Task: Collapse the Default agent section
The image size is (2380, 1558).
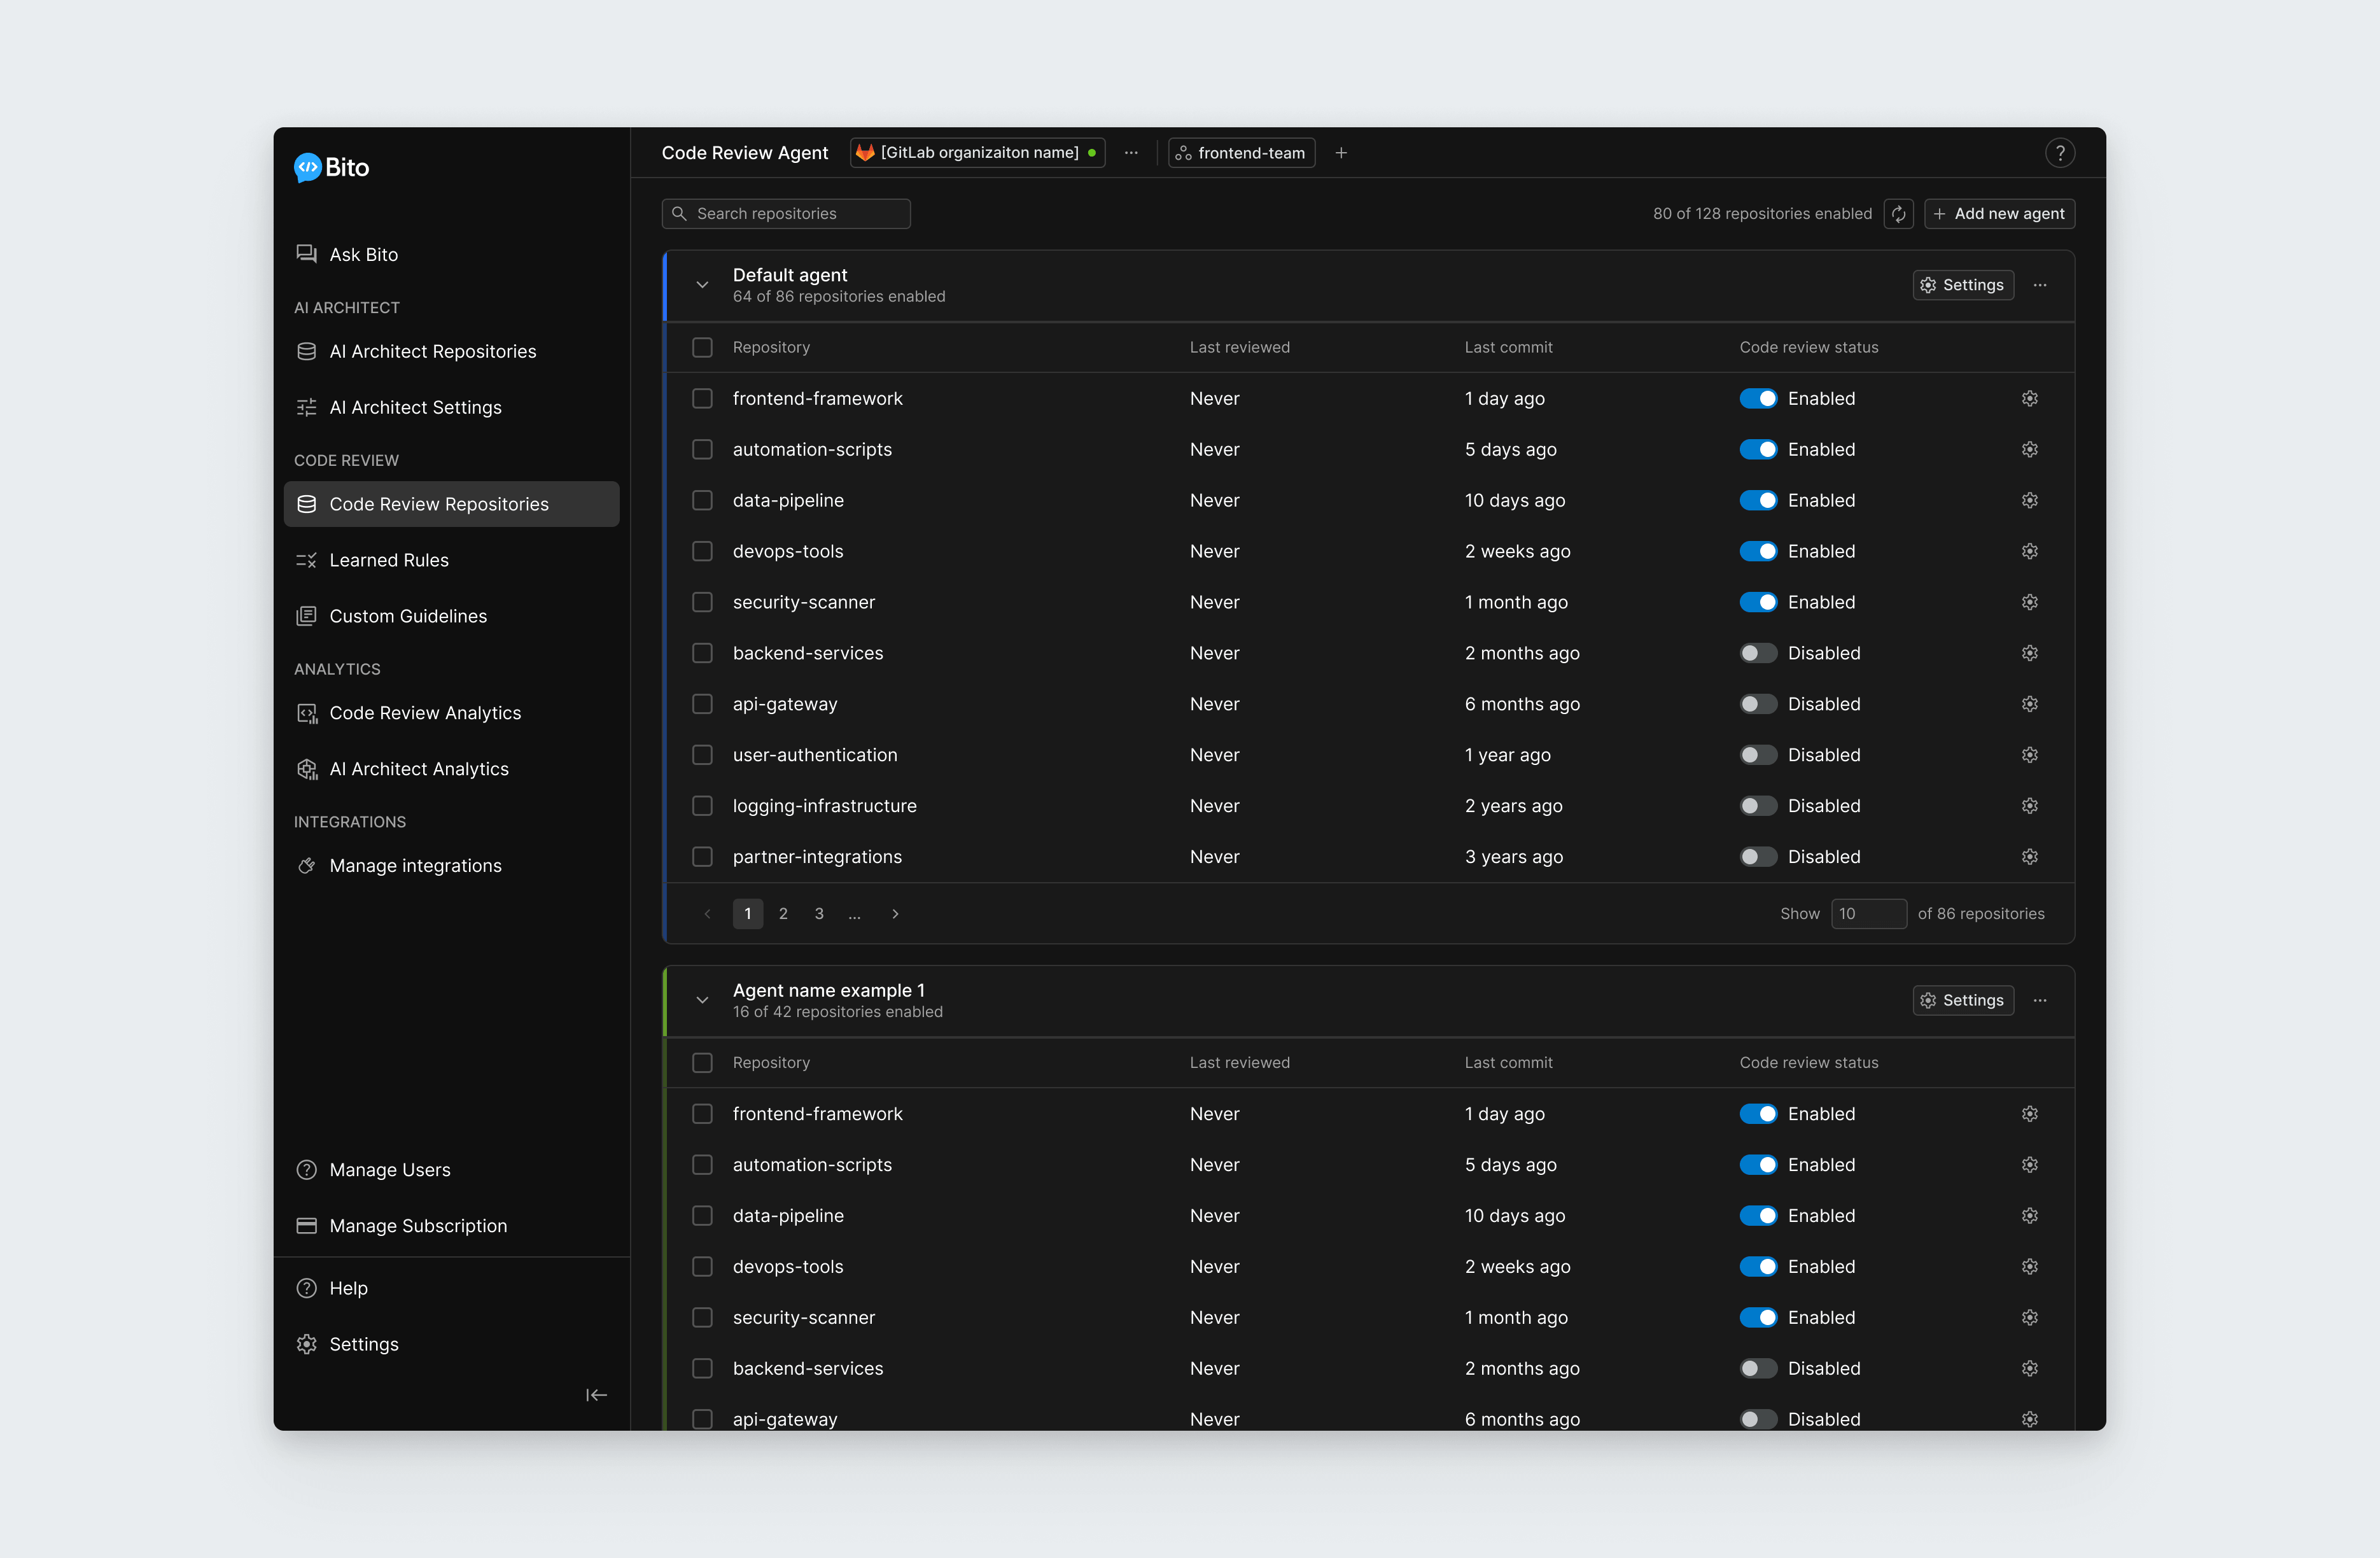Action: coord(702,285)
